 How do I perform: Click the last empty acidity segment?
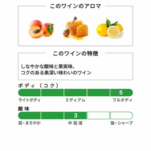[121, 115]
